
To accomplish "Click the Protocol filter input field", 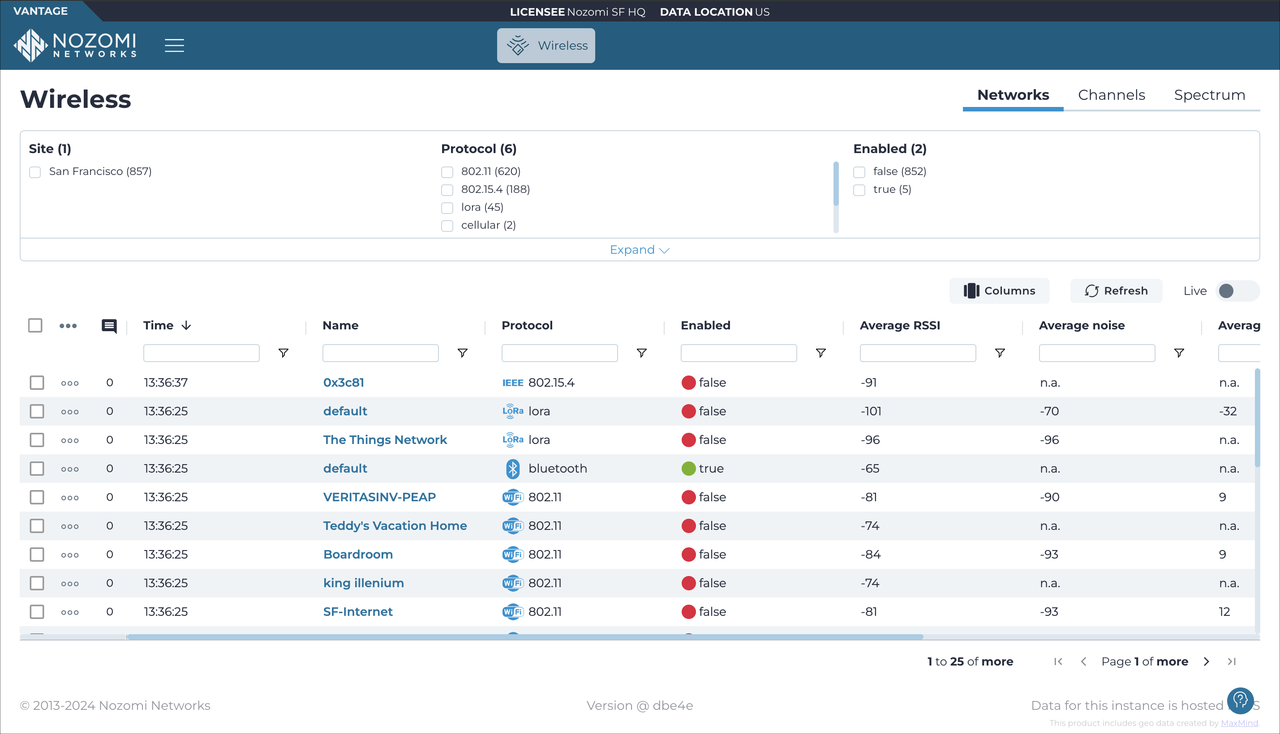I will pos(559,353).
